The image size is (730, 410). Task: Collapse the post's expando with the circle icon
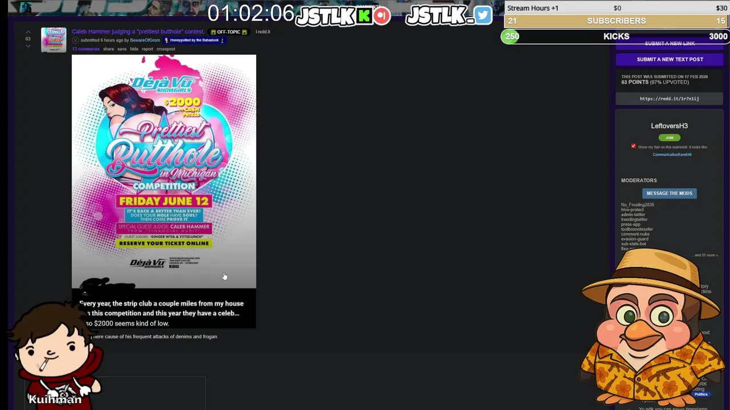(75, 40)
